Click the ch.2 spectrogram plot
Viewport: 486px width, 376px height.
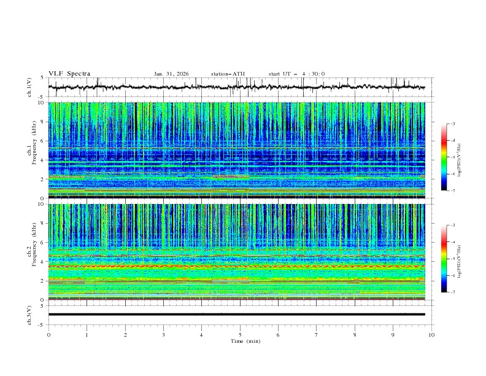pos(236,252)
